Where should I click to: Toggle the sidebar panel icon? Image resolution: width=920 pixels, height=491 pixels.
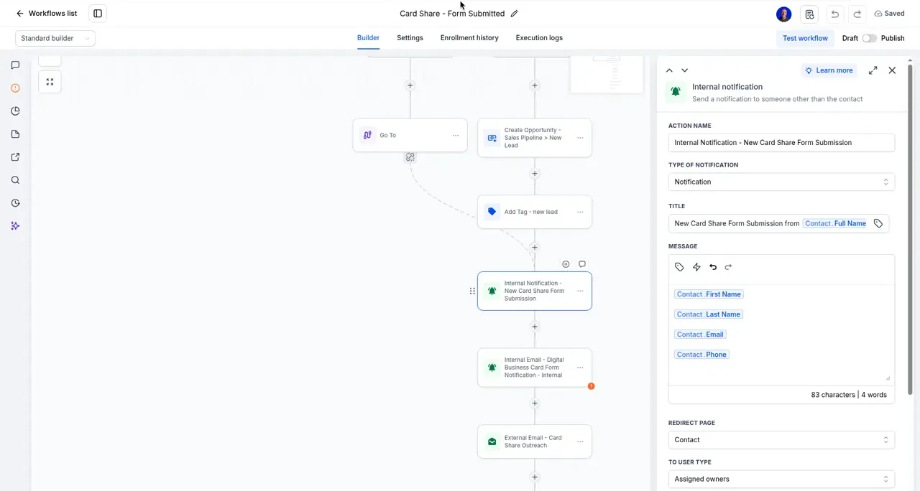coord(98,14)
